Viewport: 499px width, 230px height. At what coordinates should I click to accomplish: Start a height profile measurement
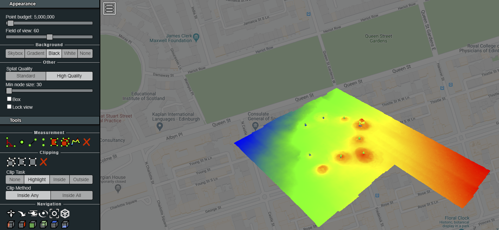pos(75,142)
